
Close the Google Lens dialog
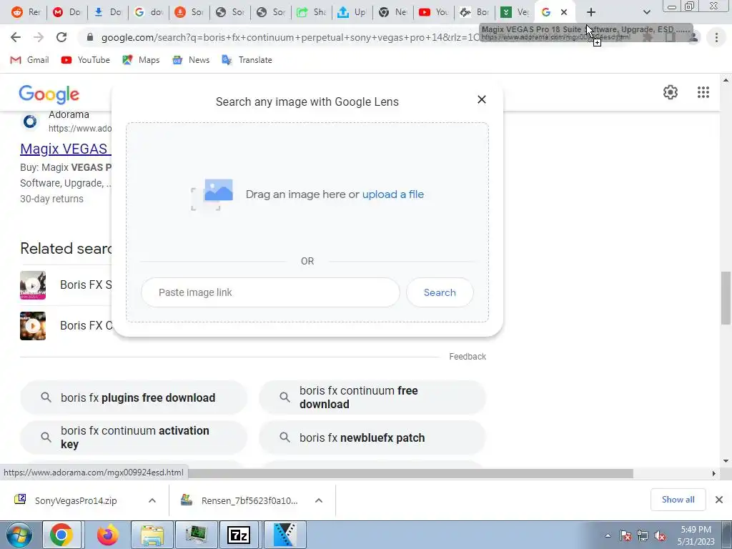coord(482,99)
